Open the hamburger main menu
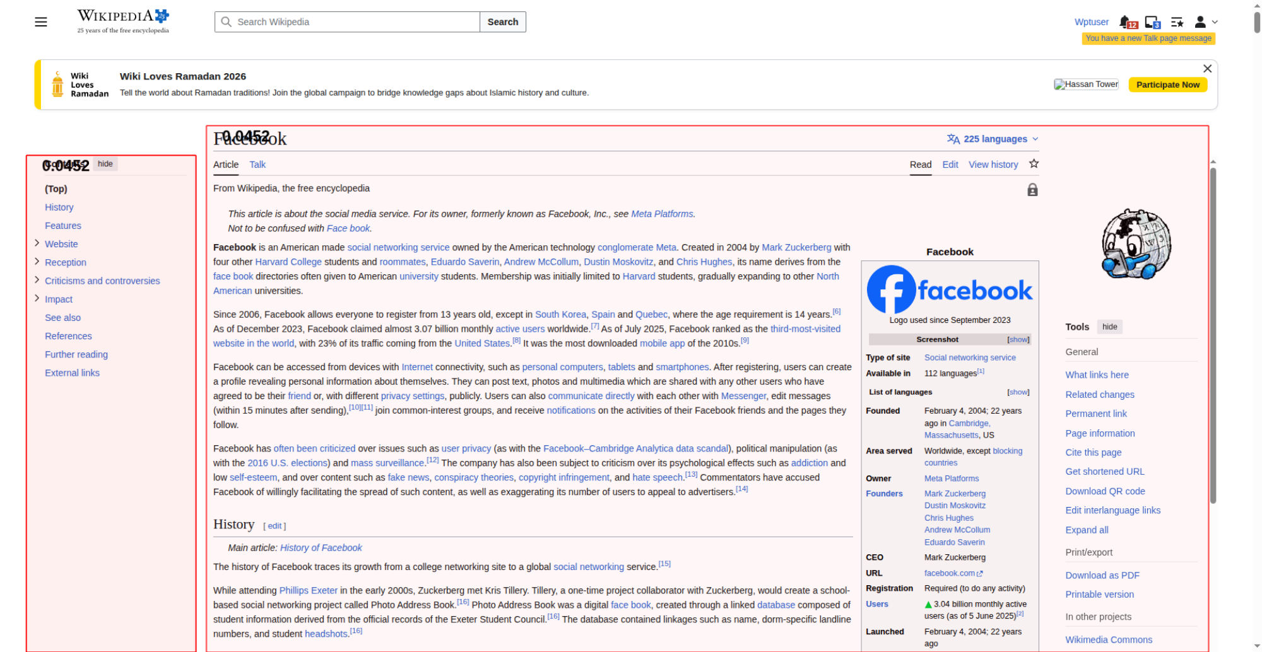The height and width of the screenshot is (652, 1262). tap(41, 22)
